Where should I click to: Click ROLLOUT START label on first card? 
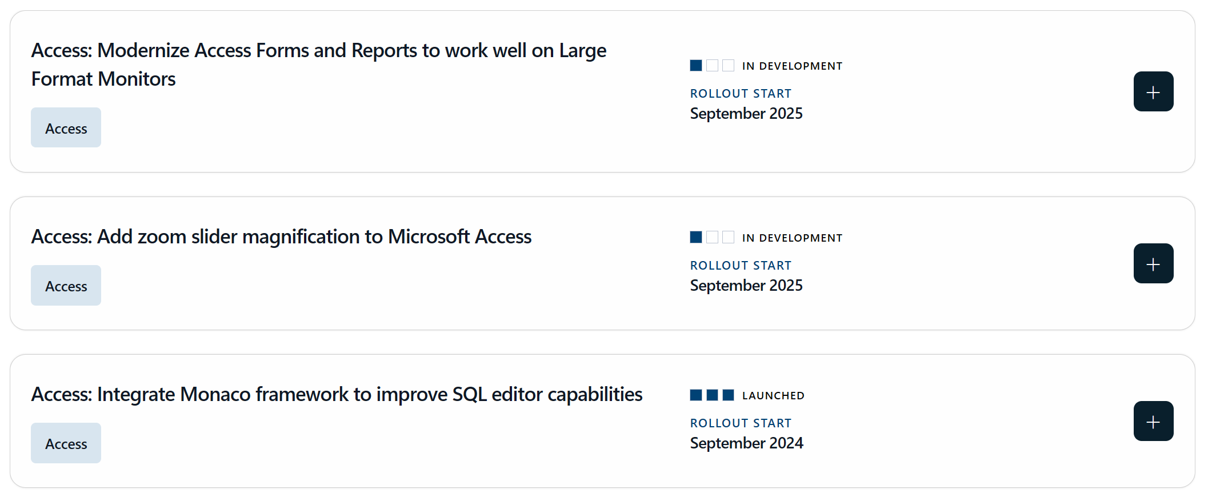pyautogui.click(x=741, y=93)
